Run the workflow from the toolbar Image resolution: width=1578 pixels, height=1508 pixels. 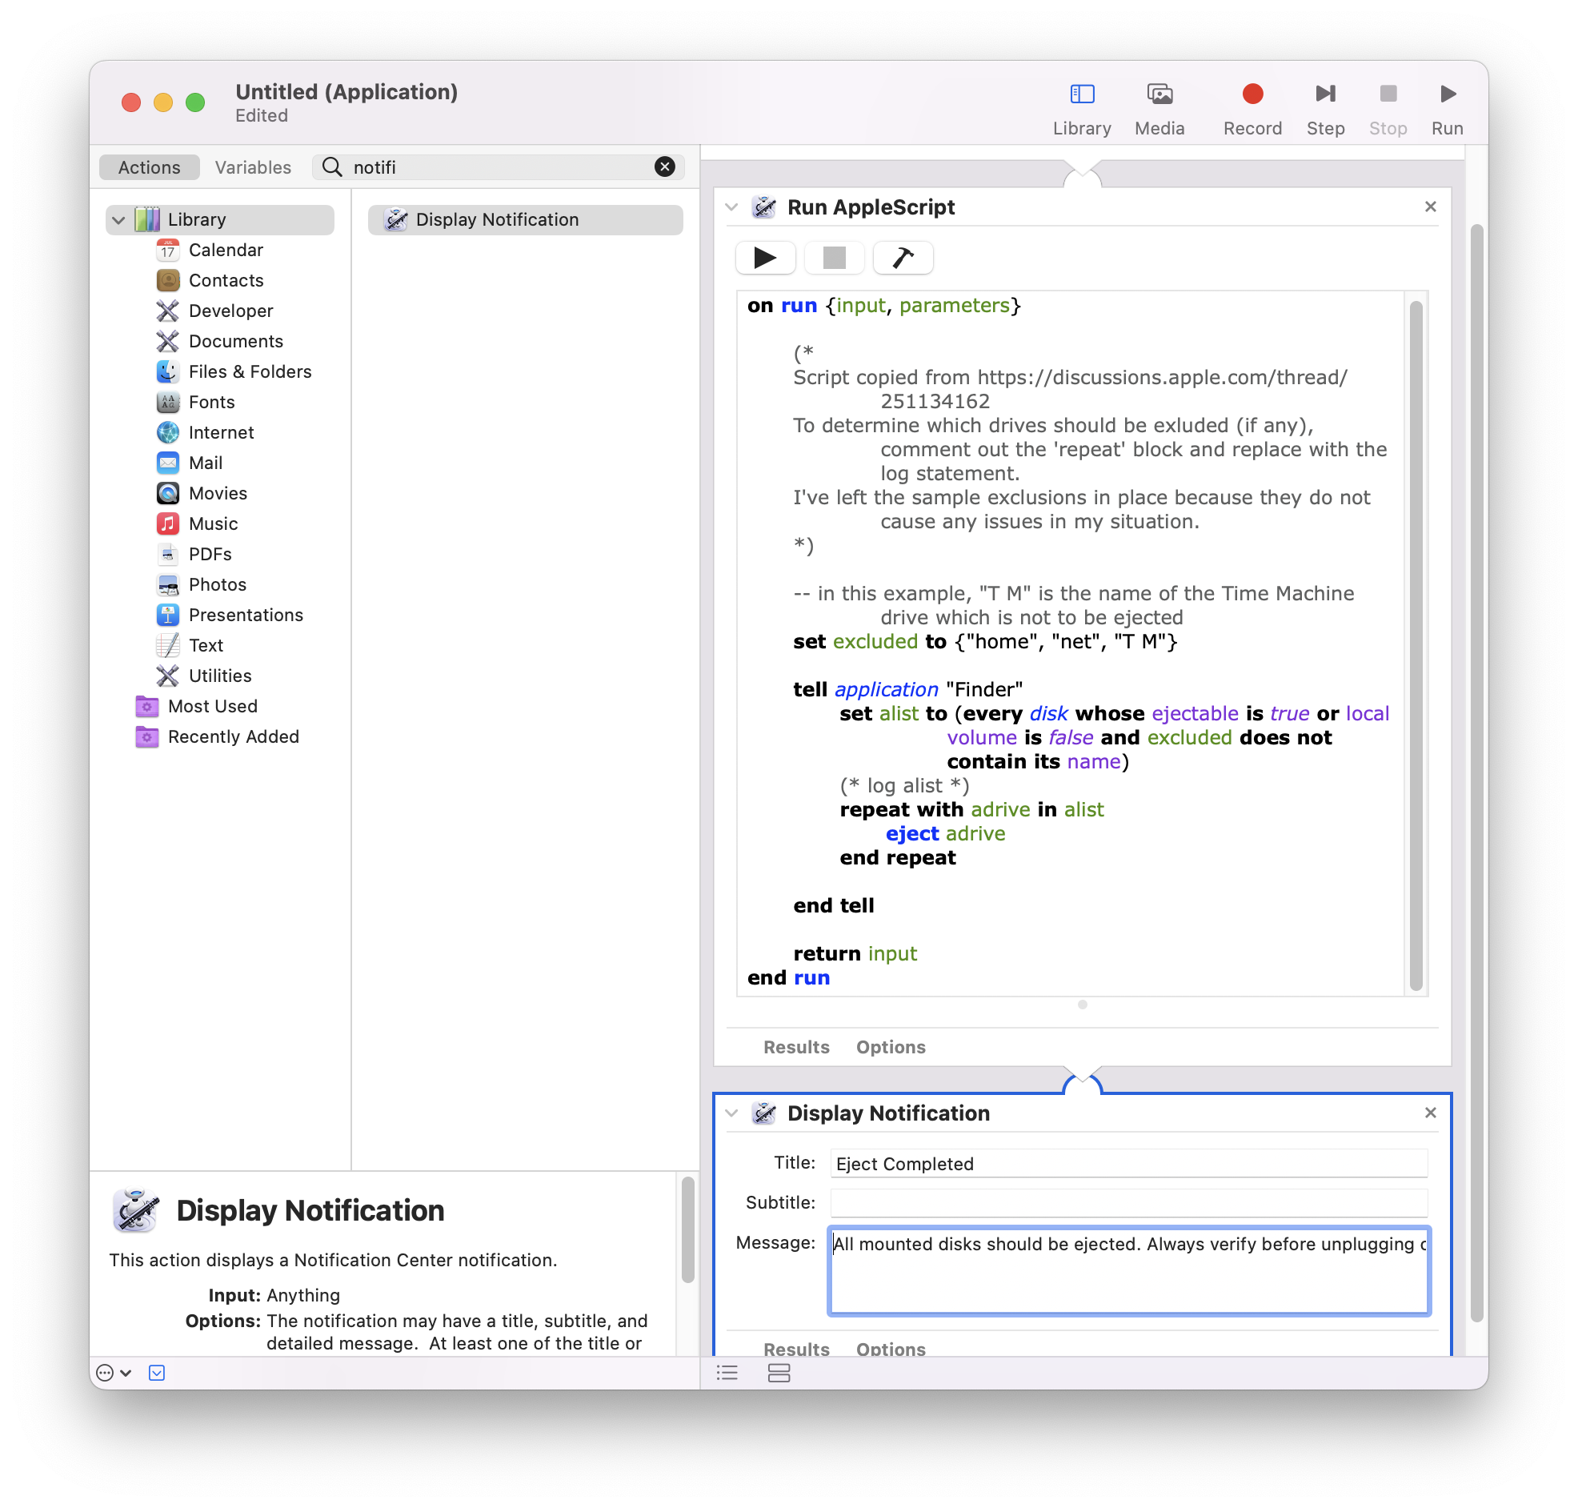1446,110
